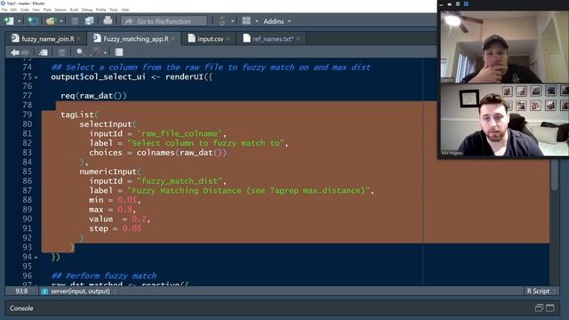Click the renderUI text on line 75

184,76
